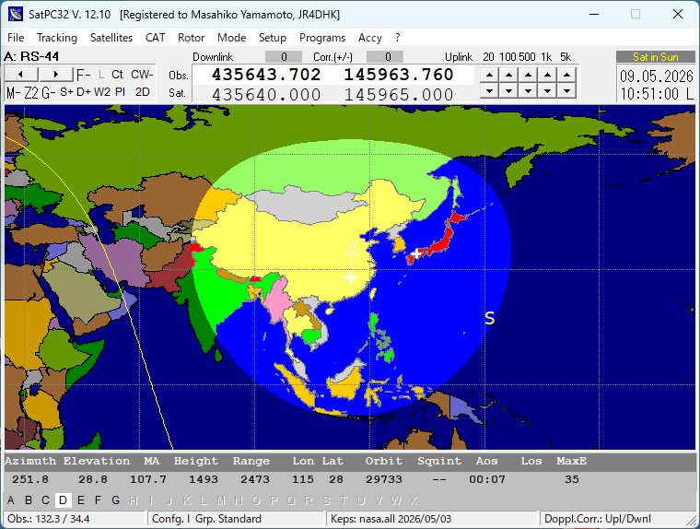Select satellite letter C
Viewport: 700px width, 529px height.
[x=45, y=500]
